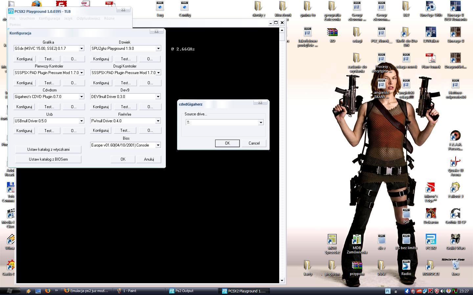Open the Plik menu in PCSX2

click(x=12, y=18)
